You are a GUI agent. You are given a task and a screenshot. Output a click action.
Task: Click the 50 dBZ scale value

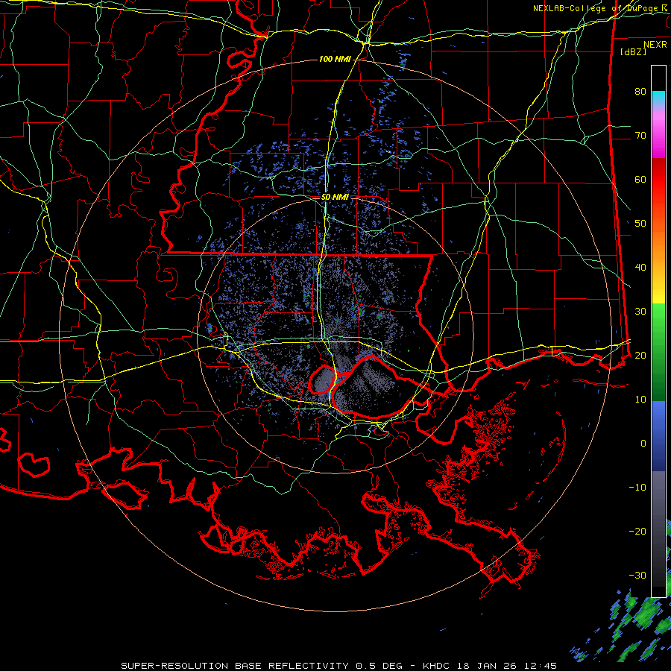[x=640, y=224]
